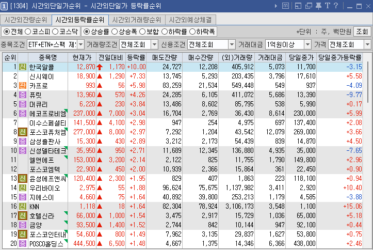
Task: Pin the window with the pushpin icon
Action: [318, 6]
